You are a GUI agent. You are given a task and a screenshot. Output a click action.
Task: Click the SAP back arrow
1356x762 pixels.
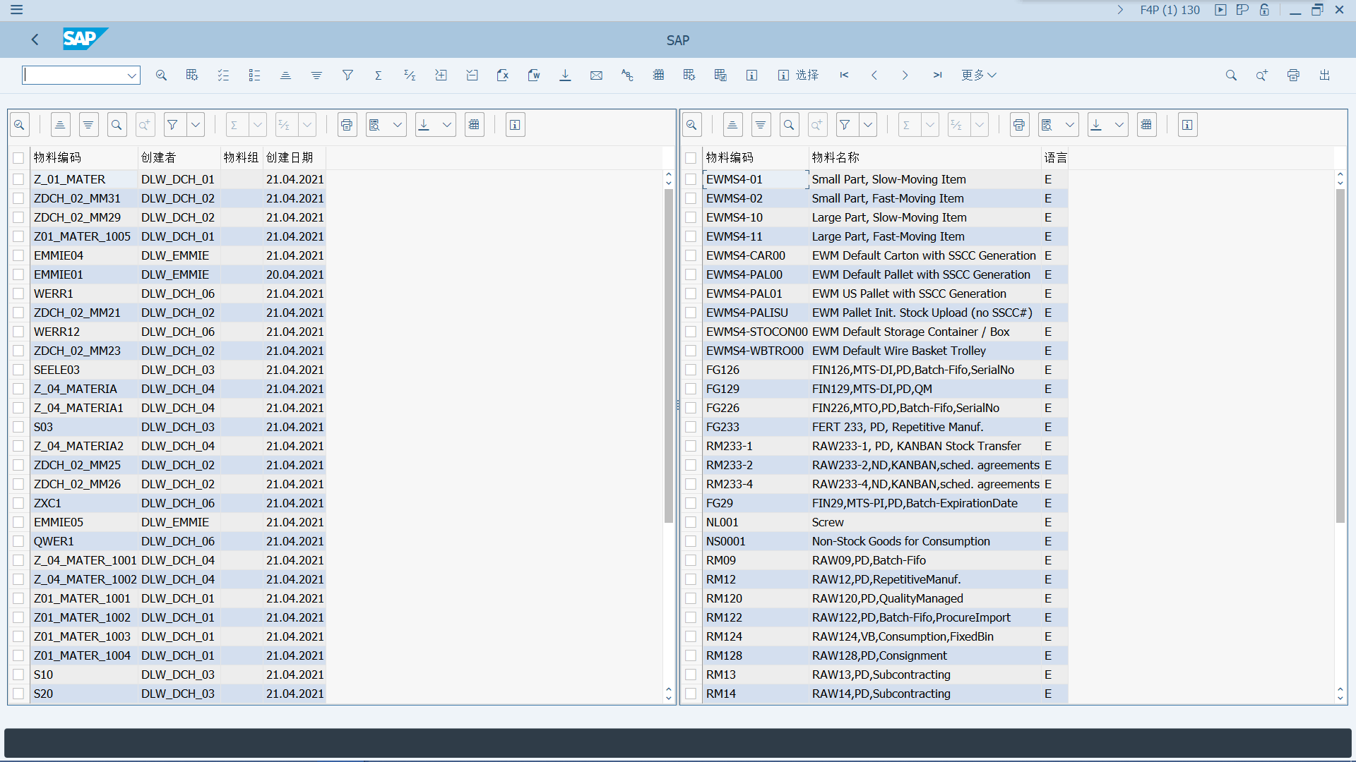point(35,40)
